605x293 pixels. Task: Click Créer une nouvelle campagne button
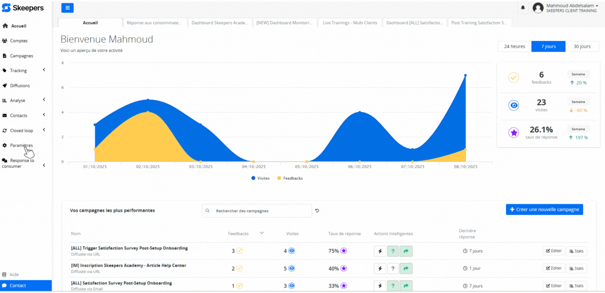[x=544, y=209]
